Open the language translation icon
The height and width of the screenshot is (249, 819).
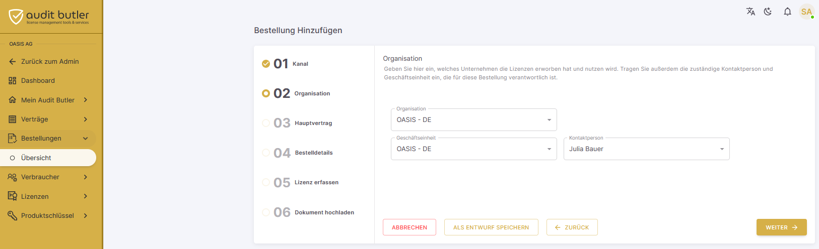click(x=750, y=12)
